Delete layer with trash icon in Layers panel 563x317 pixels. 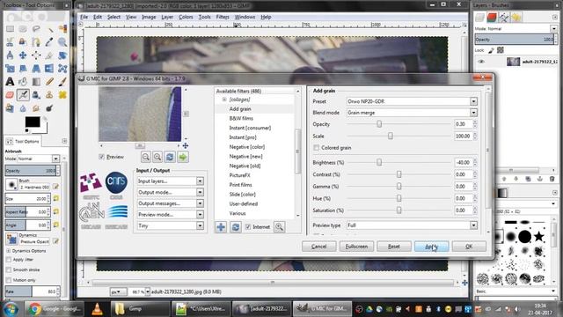click(x=552, y=179)
